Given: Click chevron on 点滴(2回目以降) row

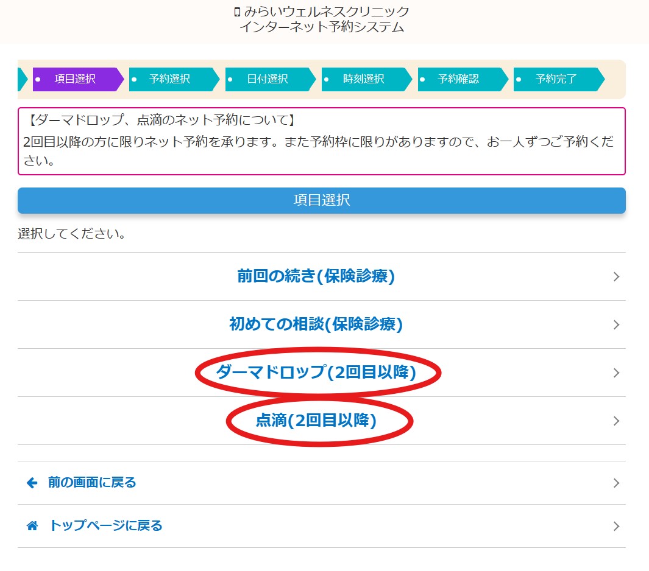Looking at the screenshot, I should pos(616,421).
